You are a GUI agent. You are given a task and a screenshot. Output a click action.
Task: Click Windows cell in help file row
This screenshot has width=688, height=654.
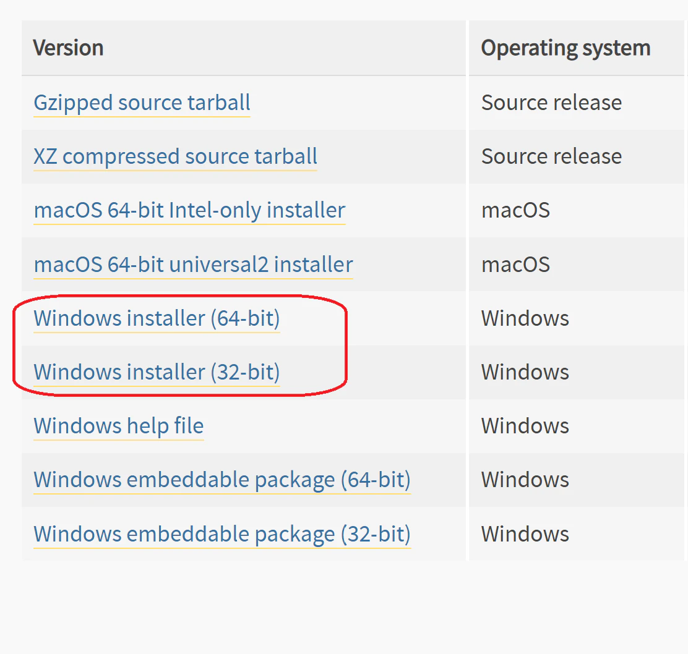(525, 426)
